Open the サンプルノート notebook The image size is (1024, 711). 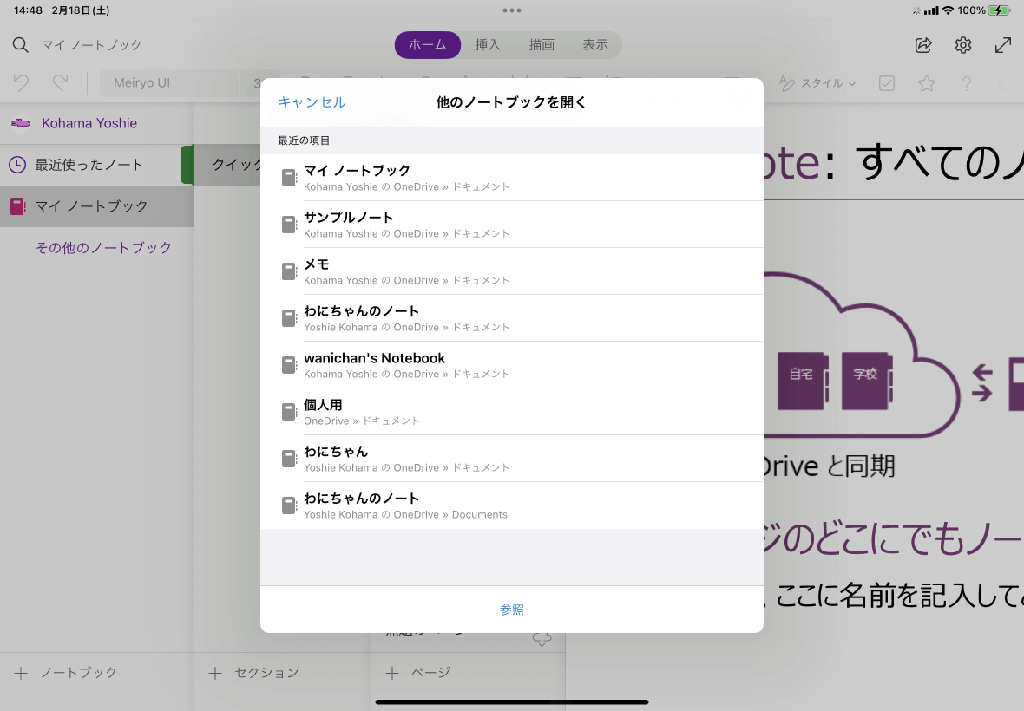(x=512, y=225)
